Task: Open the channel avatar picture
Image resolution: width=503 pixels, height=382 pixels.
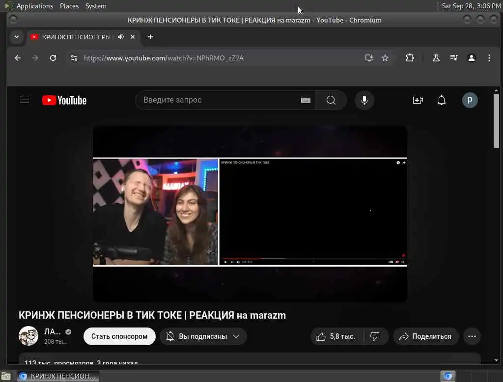Action: [28, 336]
